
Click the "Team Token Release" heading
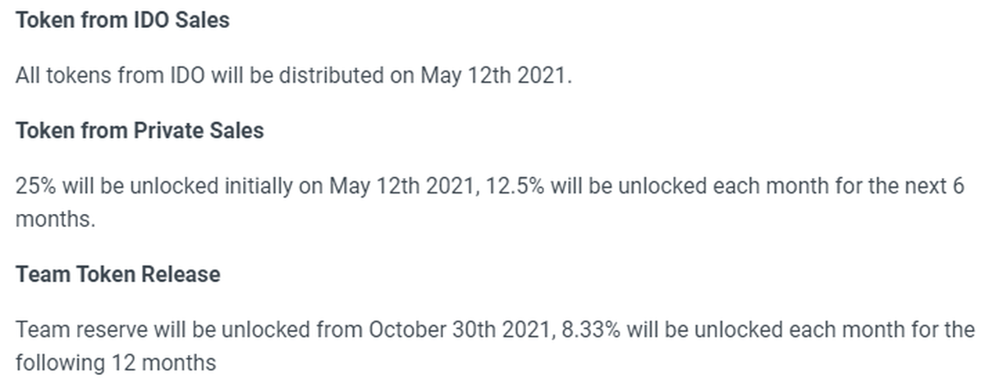(x=117, y=274)
